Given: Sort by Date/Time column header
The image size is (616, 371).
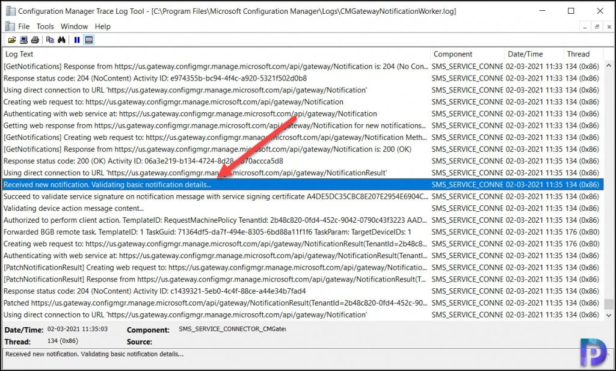Looking at the screenshot, I should point(534,54).
